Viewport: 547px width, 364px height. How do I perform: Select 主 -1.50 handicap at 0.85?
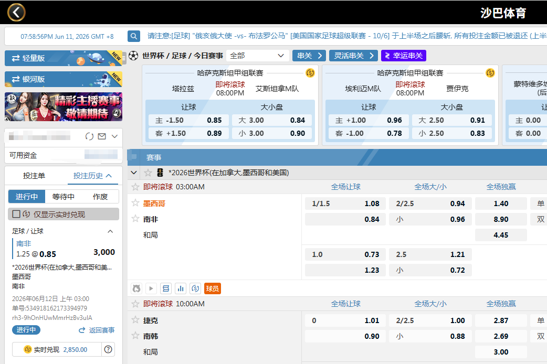pos(188,120)
